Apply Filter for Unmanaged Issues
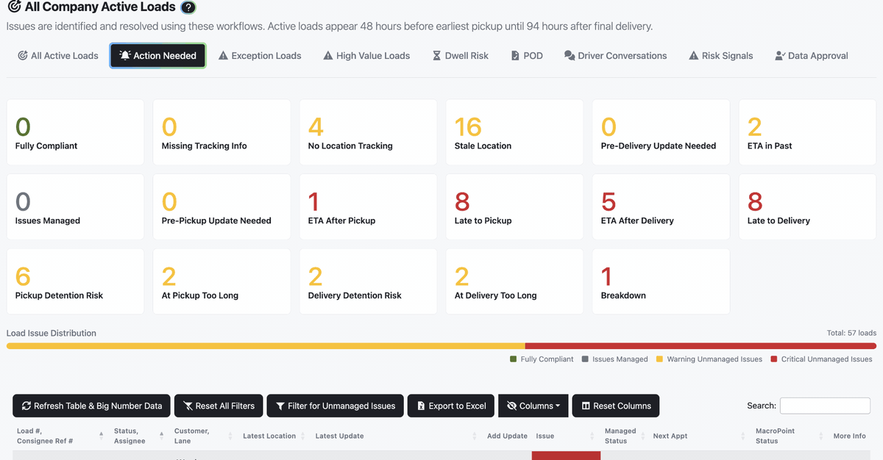This screenshot has width=883, height=460. [x=335, y=406]
